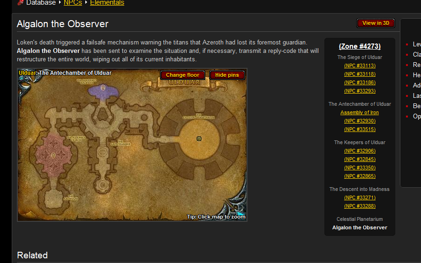Click the Ulduar map title link
The height and width of the screenshot is (263, 421).
click(27, 73)
